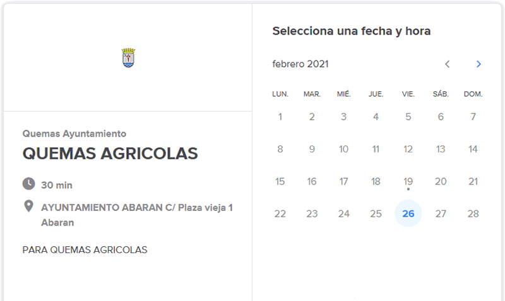Click the AYUNTAMIENTO ABARAN address text
Viewport: 505px width, 301px height.
[137, 215]
